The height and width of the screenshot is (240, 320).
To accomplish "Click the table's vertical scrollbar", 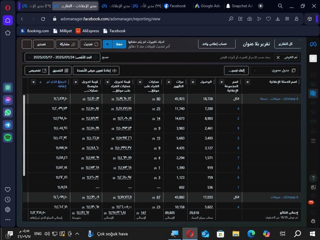I will pos(24,137).
